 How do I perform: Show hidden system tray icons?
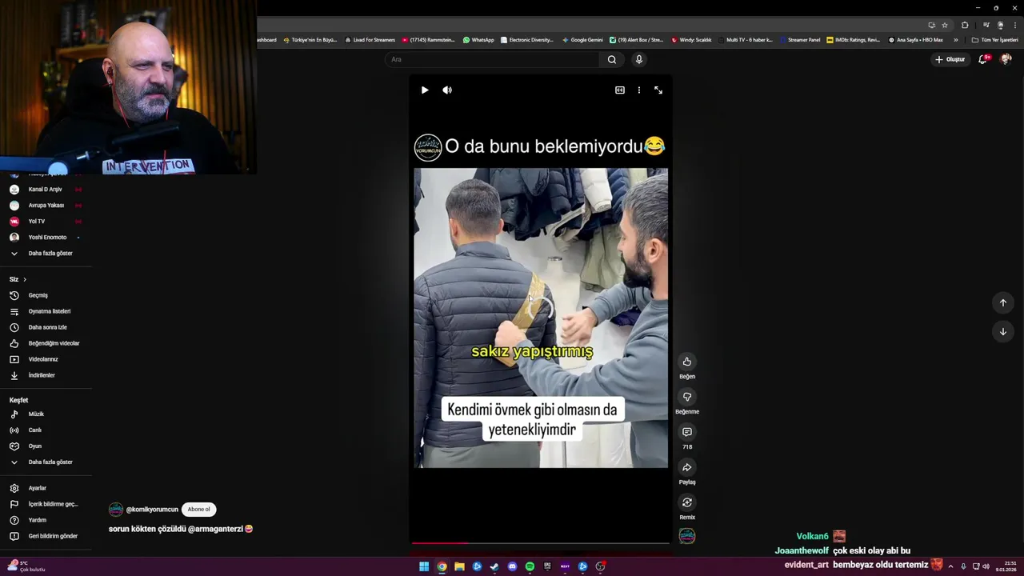pos(950,566)
